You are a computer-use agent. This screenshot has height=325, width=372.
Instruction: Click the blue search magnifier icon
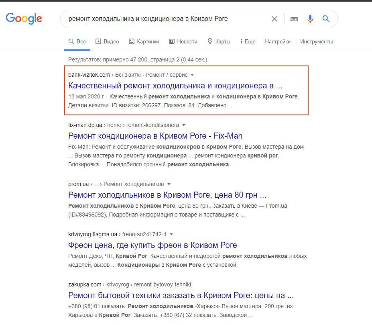coord(326,19)
